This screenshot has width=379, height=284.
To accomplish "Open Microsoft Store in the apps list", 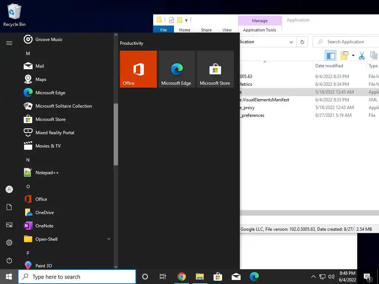I will (68, 119).
